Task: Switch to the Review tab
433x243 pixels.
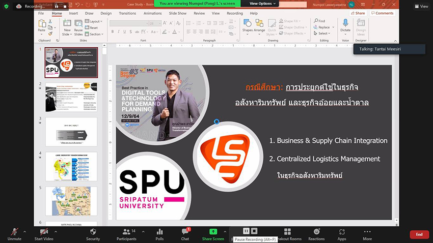Action: pos(199,13)
